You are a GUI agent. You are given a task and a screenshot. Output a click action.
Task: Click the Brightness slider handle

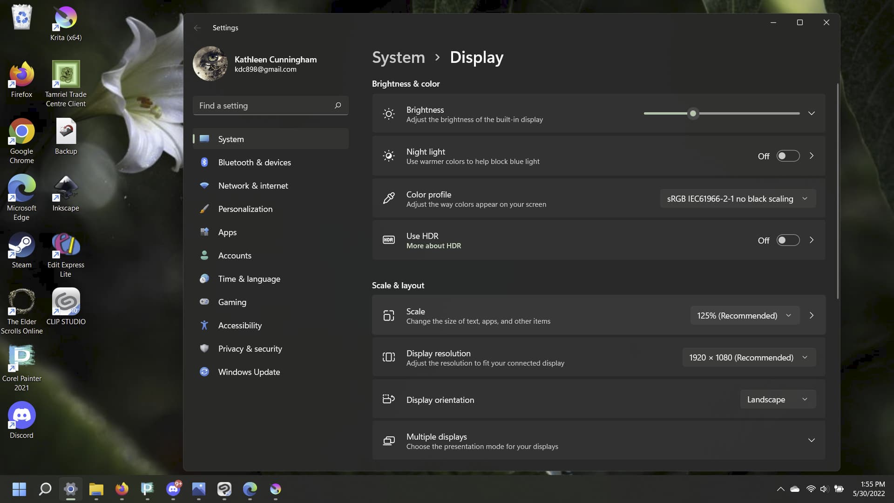point(693,114)
